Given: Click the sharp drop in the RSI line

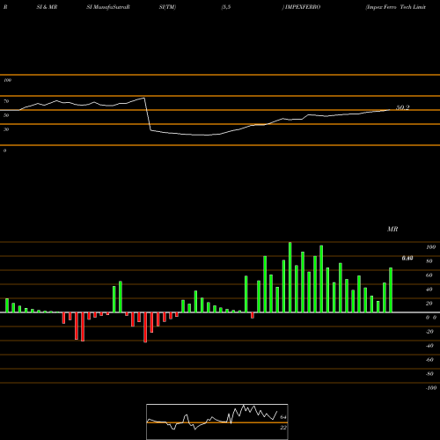Looking at the screenshot, I should (148, 114).
